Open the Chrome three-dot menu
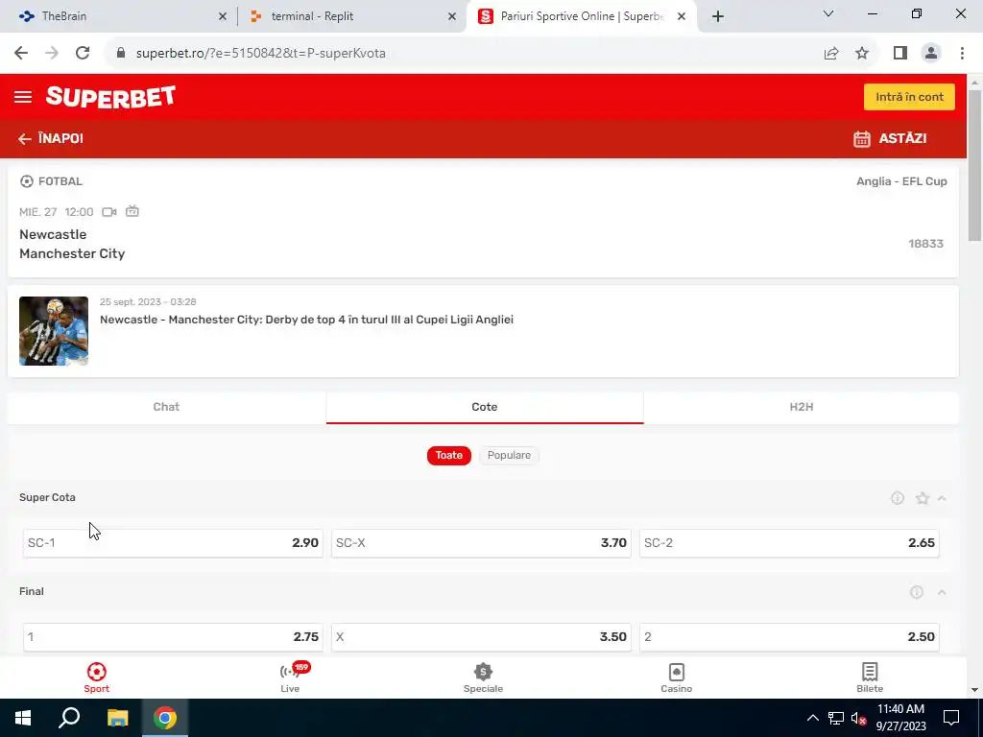 pos(962,54)
